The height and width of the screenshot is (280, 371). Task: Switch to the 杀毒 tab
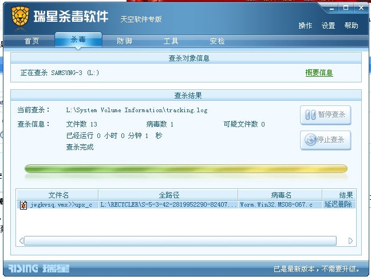[x=78, y=40]
